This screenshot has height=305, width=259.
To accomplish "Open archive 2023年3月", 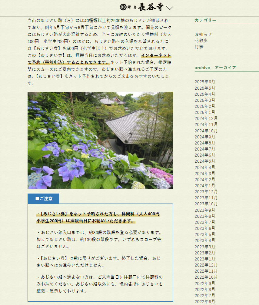I will point(205,247).
